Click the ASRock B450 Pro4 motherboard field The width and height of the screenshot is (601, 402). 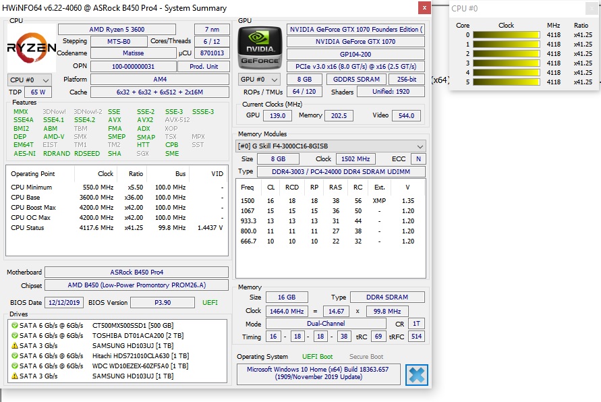pos(137,272)
